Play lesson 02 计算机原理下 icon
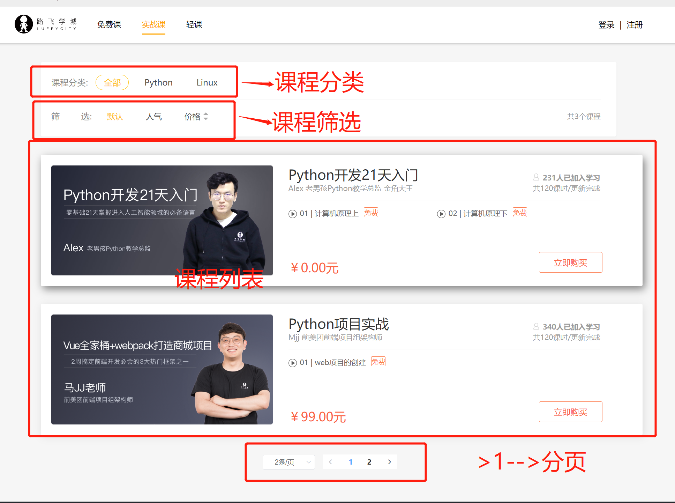This screenshot has width=675, height=503. (x=441, y=214)
